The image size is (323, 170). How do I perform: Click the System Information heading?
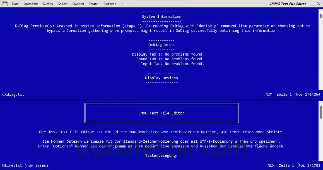(161, 17)
